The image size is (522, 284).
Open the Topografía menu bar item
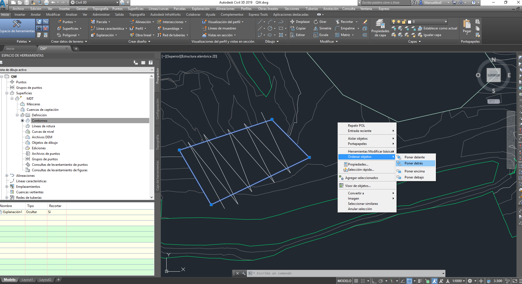[x=100, y=9]
